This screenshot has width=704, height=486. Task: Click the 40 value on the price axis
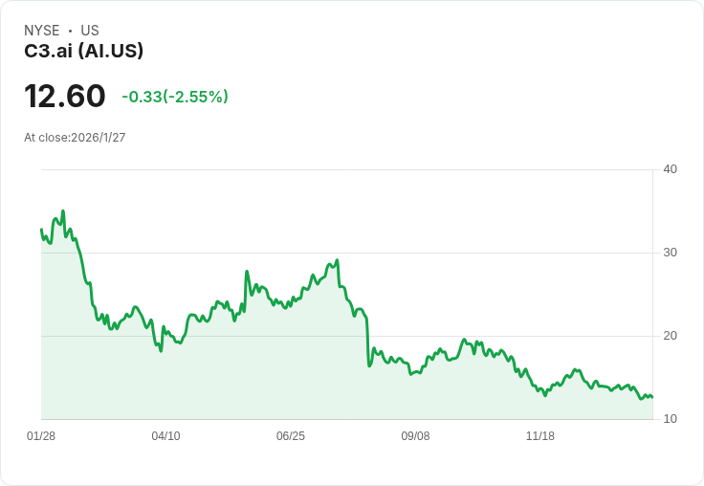pyautogui.click(x=670, y=169)
